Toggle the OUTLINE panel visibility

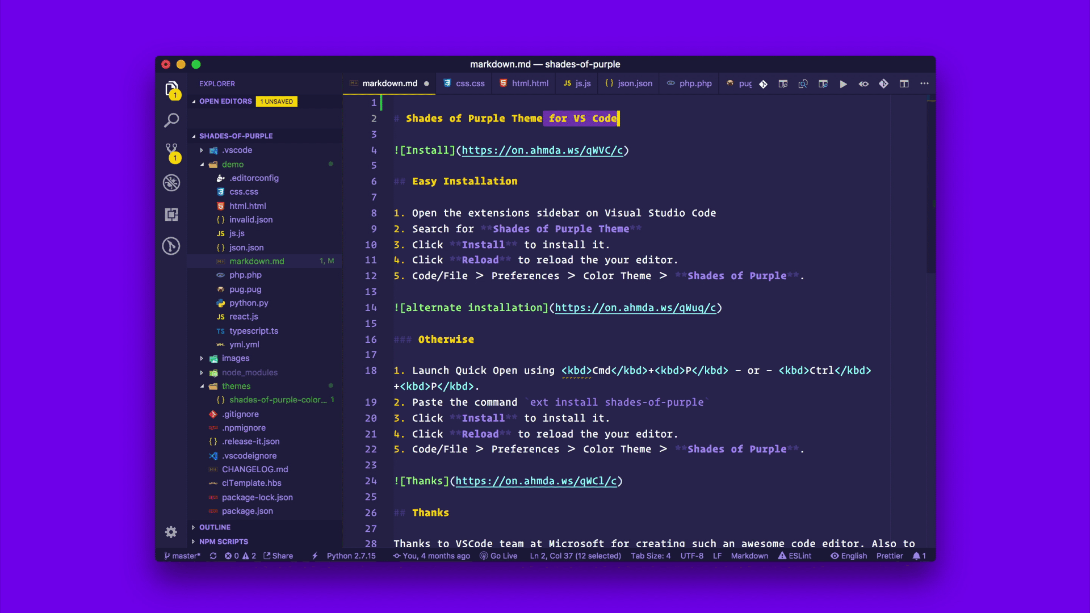pos(215,527)
